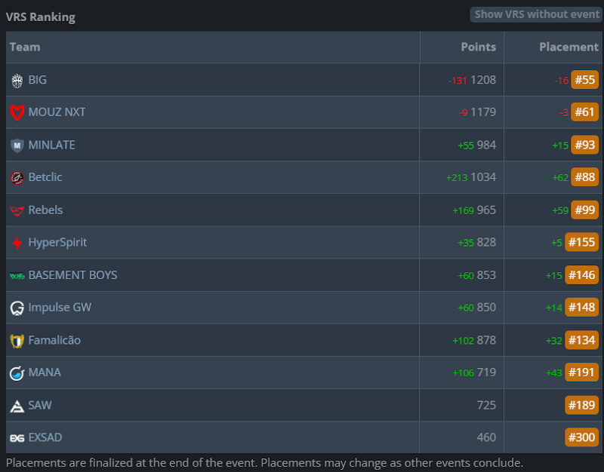Open the MANA team page

pyautogui.click(x=45, y=372)
